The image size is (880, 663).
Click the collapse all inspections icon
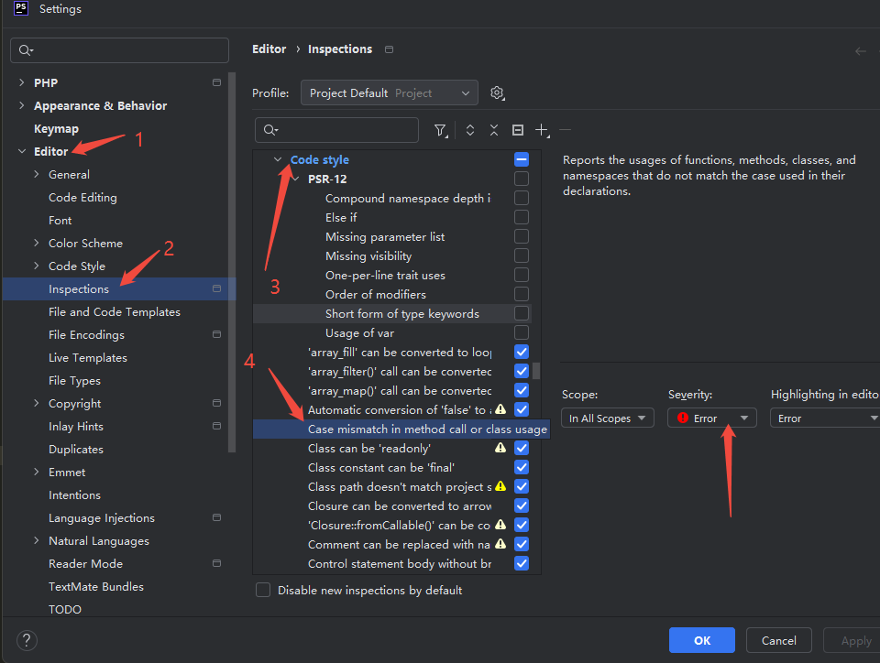coord(494,130)
